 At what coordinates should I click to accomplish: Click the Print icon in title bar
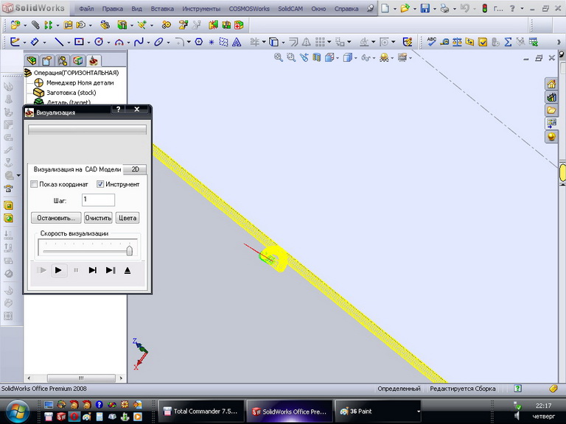coord(444,8)
